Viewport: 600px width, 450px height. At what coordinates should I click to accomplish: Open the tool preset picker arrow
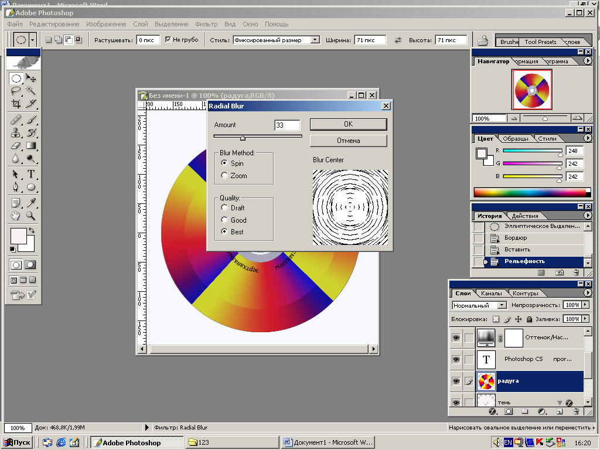[x=33, y=40]
